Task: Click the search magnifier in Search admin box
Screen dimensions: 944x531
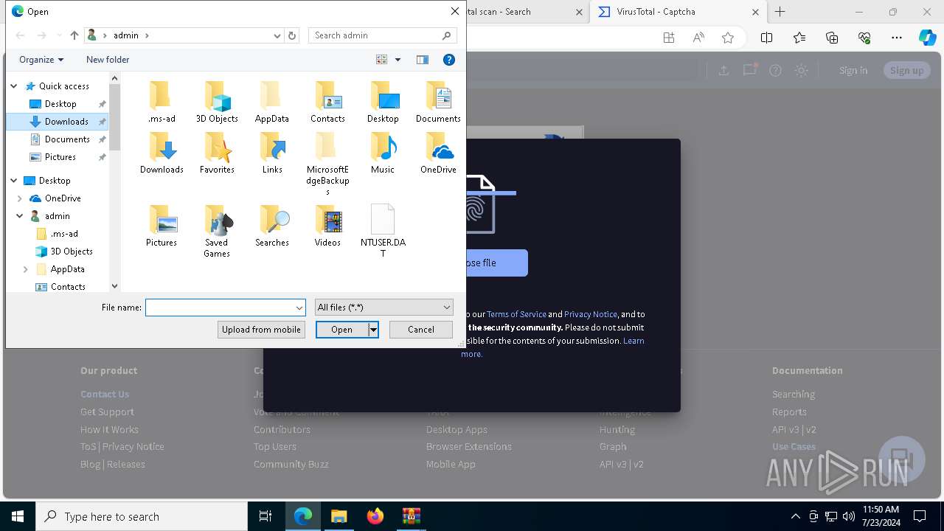Action: pos(446,35)
